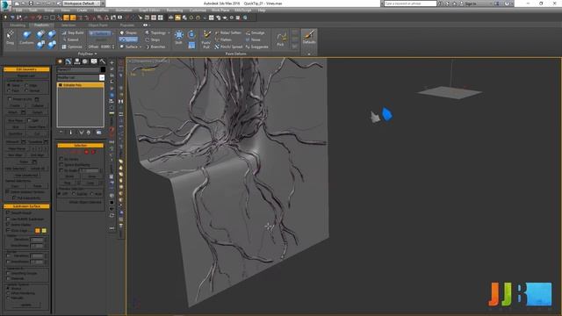
Task: Switch to the Object Paint ribbon tab
Action: coord(97,25)
